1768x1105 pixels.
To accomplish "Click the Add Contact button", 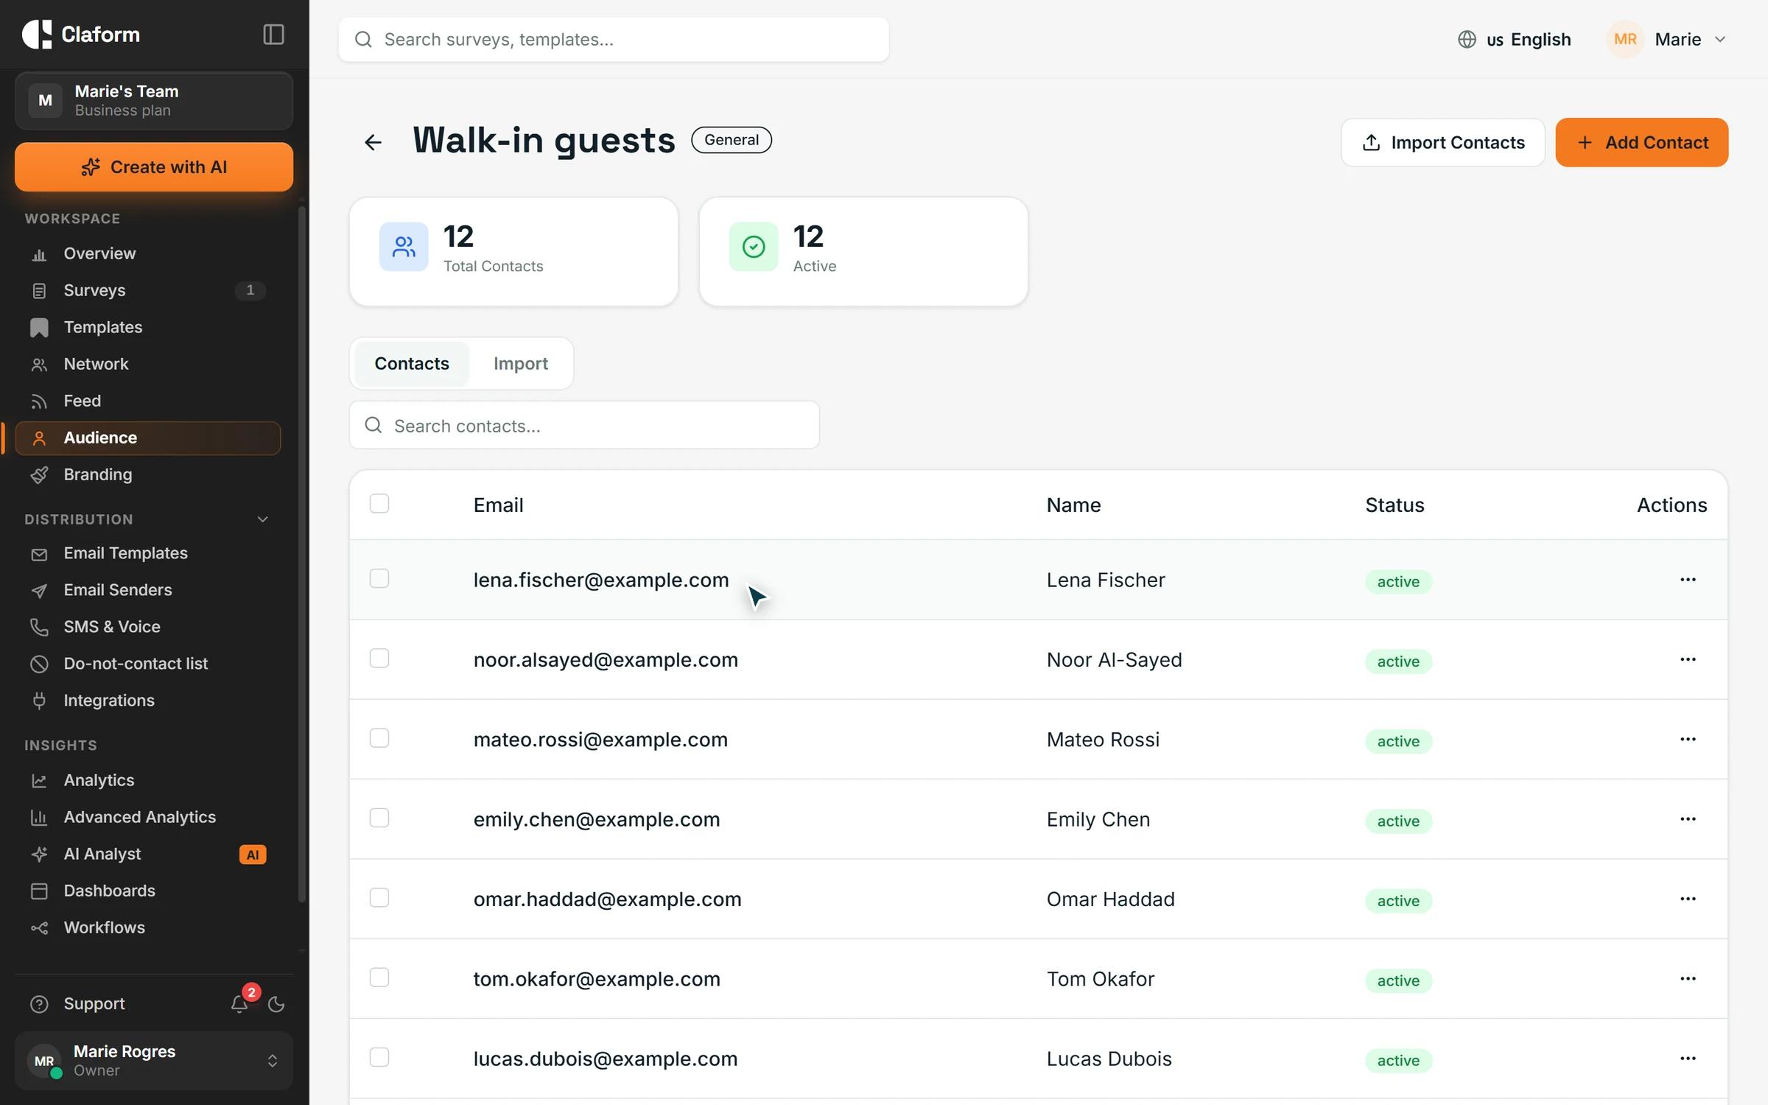I will [x=1641, y=142].
